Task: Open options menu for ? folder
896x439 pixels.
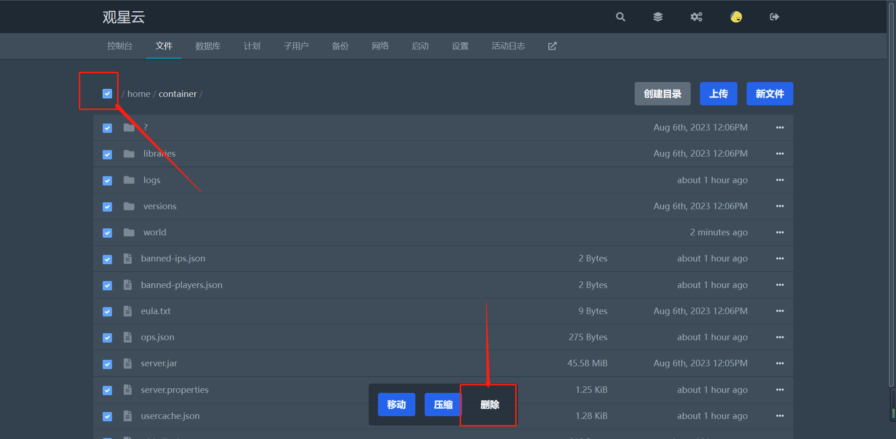Action: click(780, 128)
